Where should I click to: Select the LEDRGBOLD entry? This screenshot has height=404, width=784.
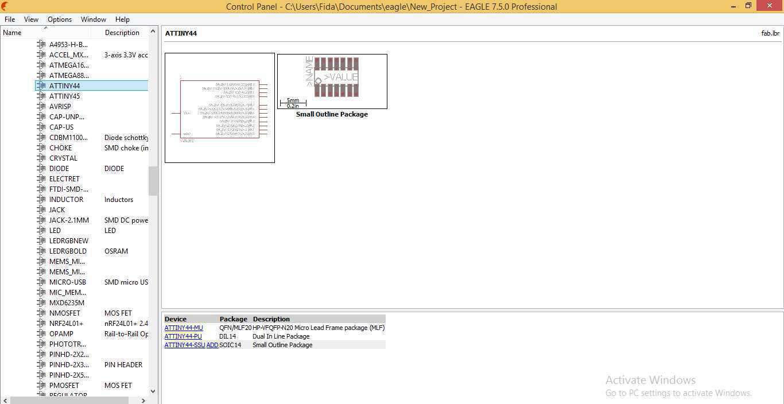click(x=68, y=251)
